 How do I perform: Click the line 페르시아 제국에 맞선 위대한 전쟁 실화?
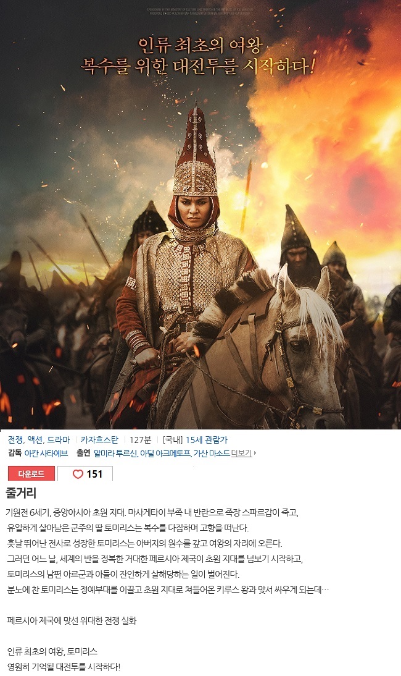click(72, 621)
